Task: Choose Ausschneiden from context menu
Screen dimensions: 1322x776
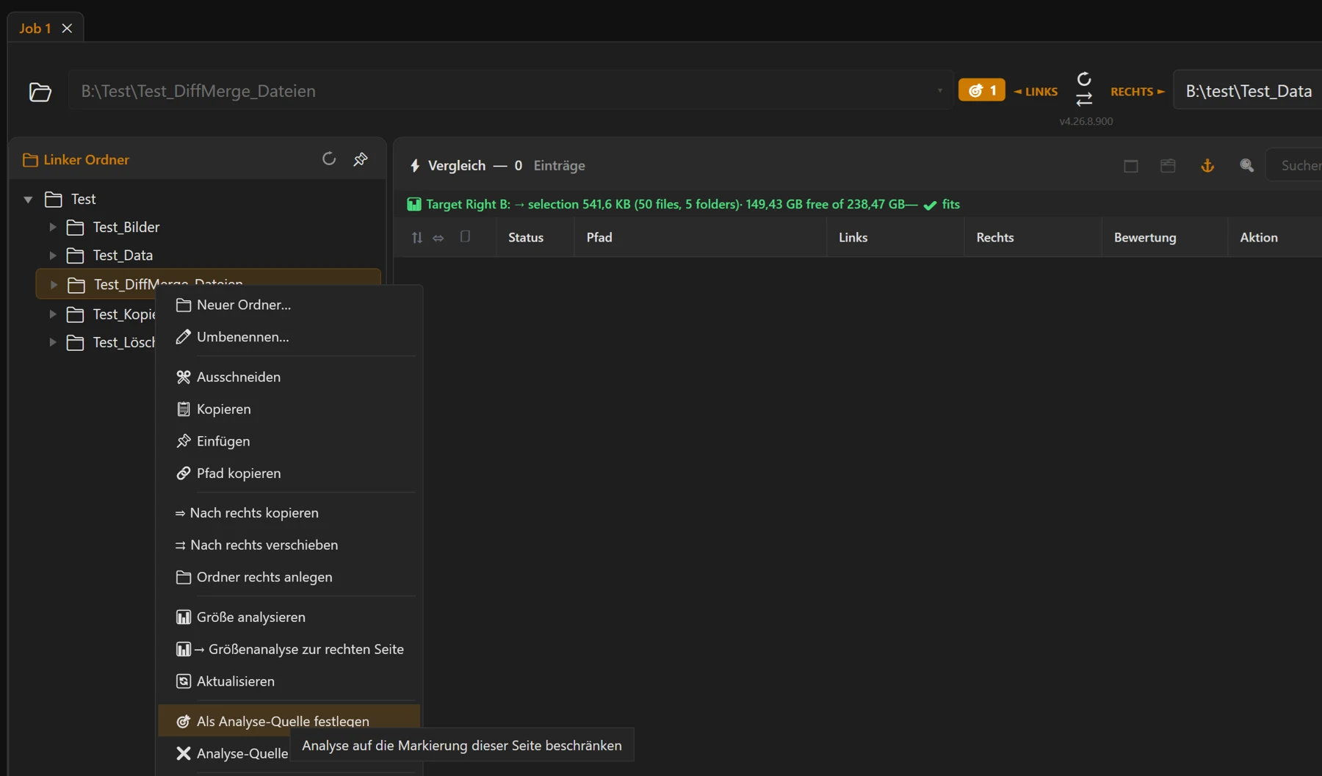Action: 289,377
